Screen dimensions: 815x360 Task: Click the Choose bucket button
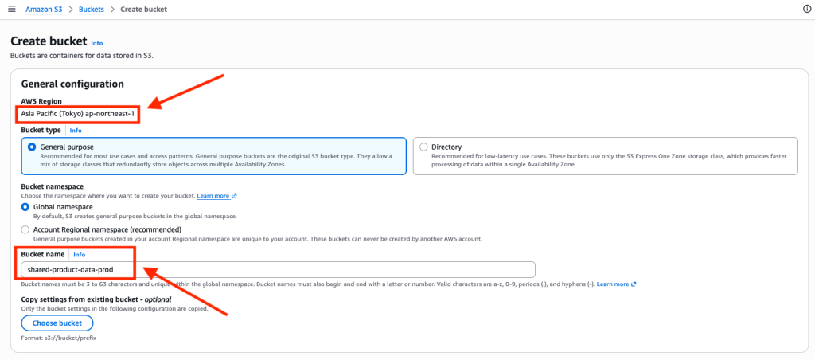point(57,323)
